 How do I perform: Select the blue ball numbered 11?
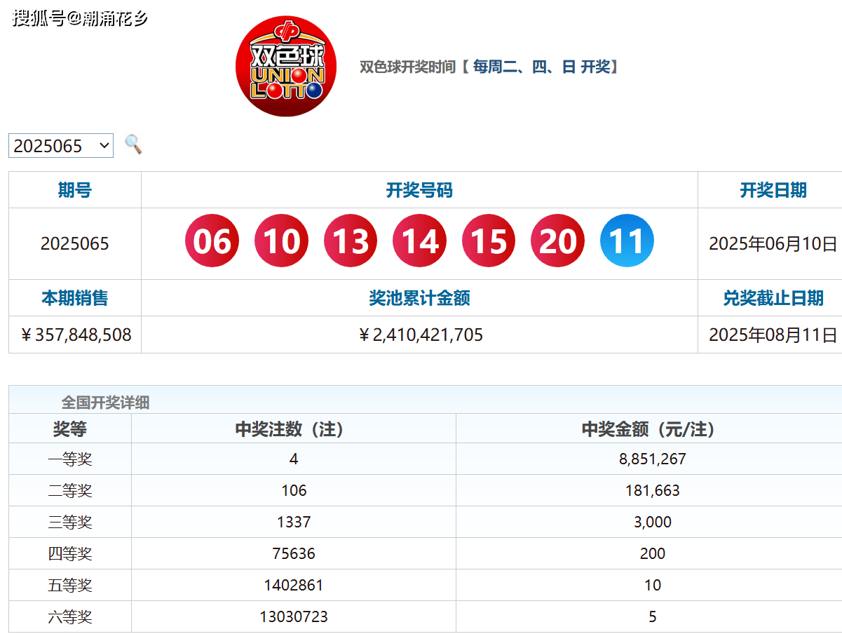coord(626,241)
